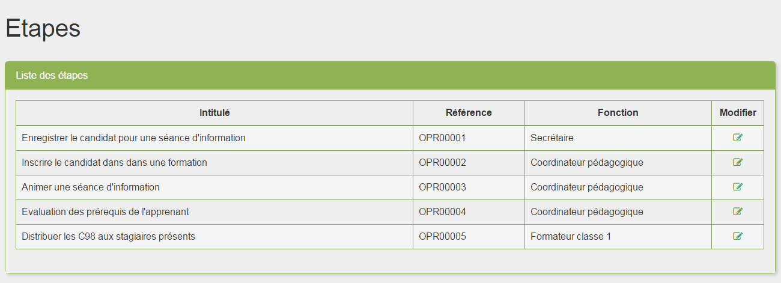Click 'Evaluation des prérequis de l'apprenant' cell
This screenshot has width=781, height=283.
pyautogui.click(x=214, y=211)
